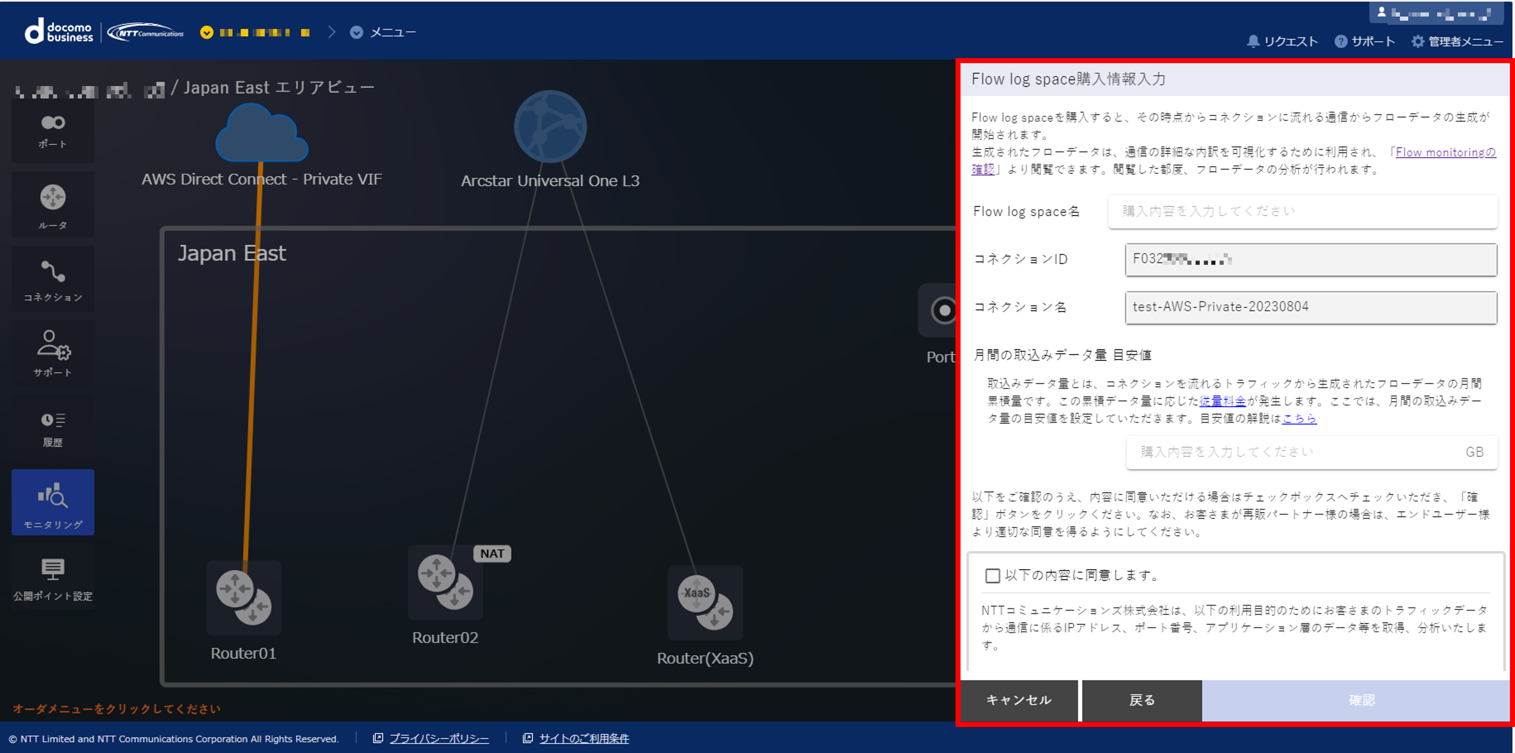Open プライバシーポリシー footer link

439,738
